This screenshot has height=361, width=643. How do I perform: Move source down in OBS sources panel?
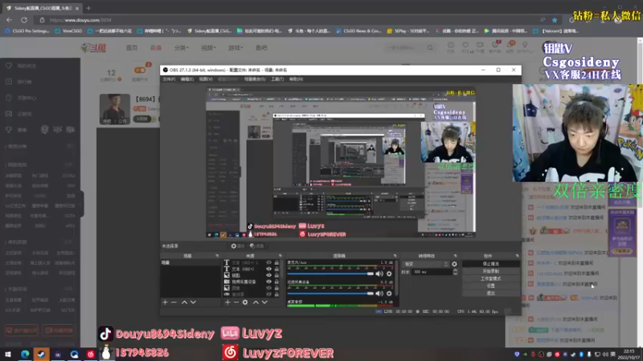click(x=264, y=302)
